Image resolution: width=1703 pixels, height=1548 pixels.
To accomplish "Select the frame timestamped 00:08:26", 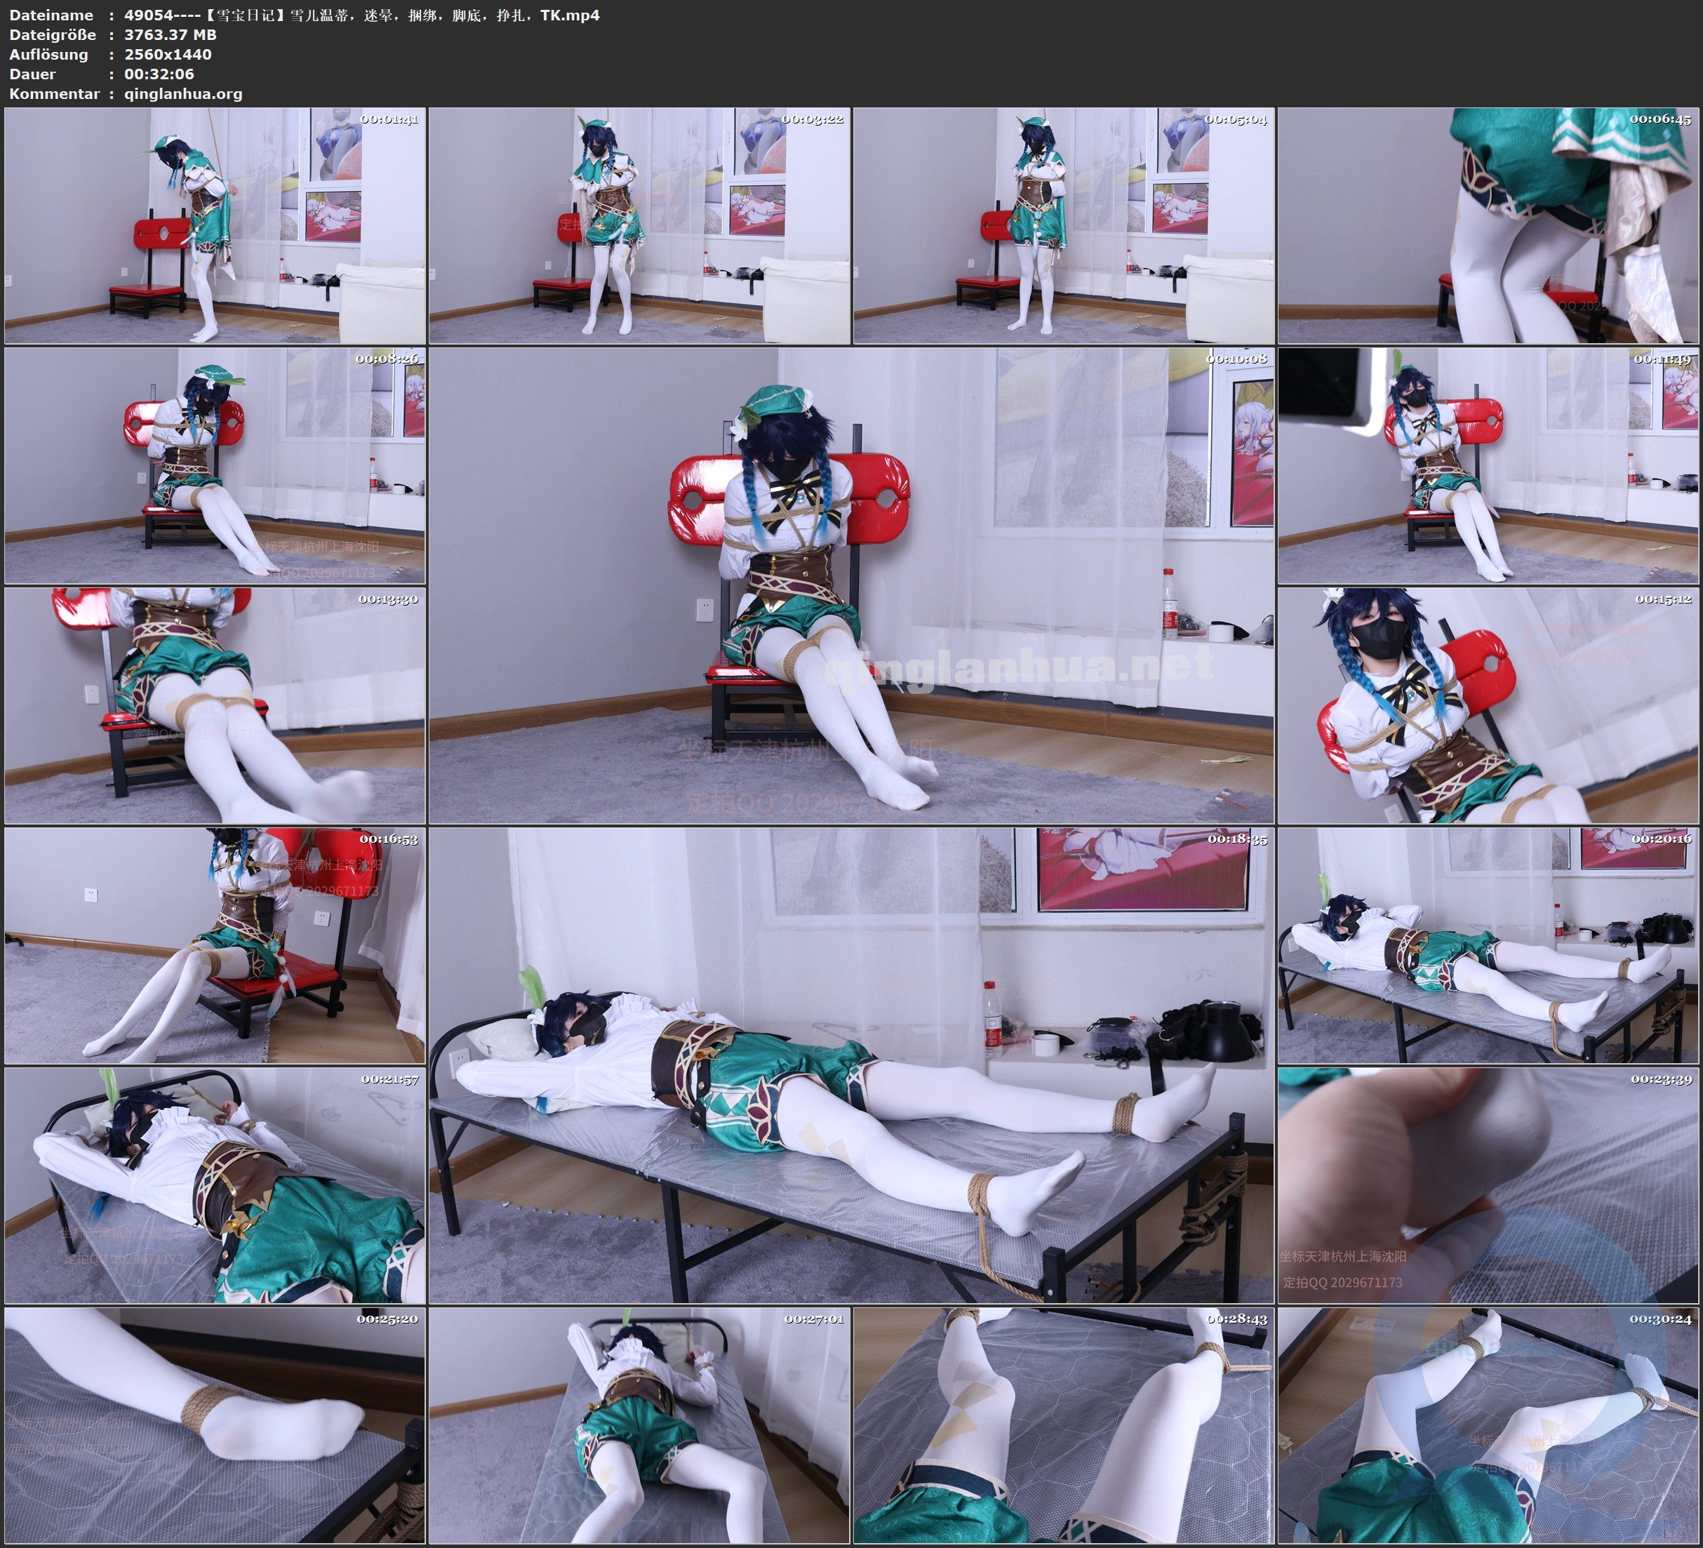I will coord(215,465).
